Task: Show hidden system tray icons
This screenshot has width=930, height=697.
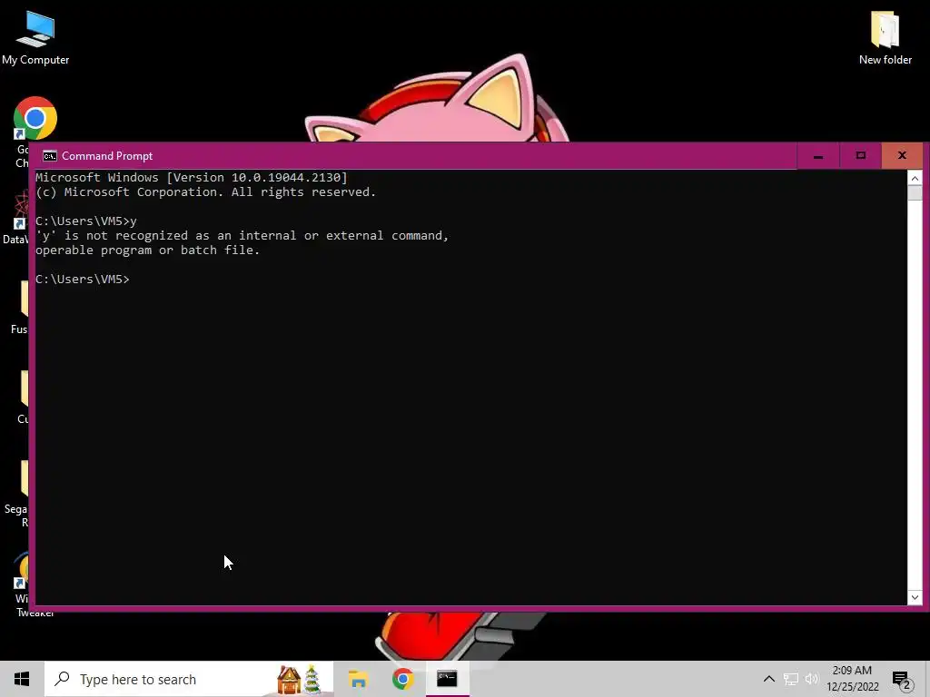Action: point(768,679)
